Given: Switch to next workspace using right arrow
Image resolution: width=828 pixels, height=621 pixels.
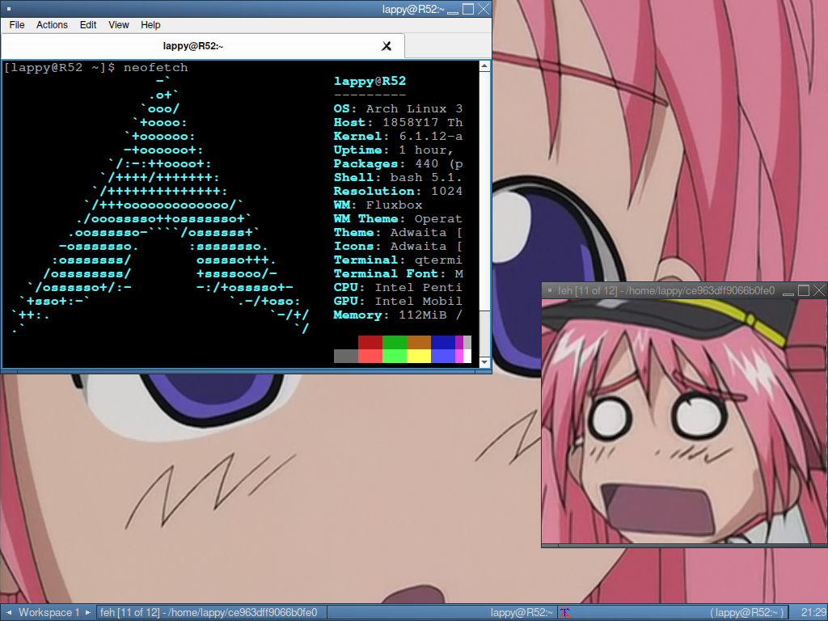Looking at the screenshot, I should [x=88, y=613].
